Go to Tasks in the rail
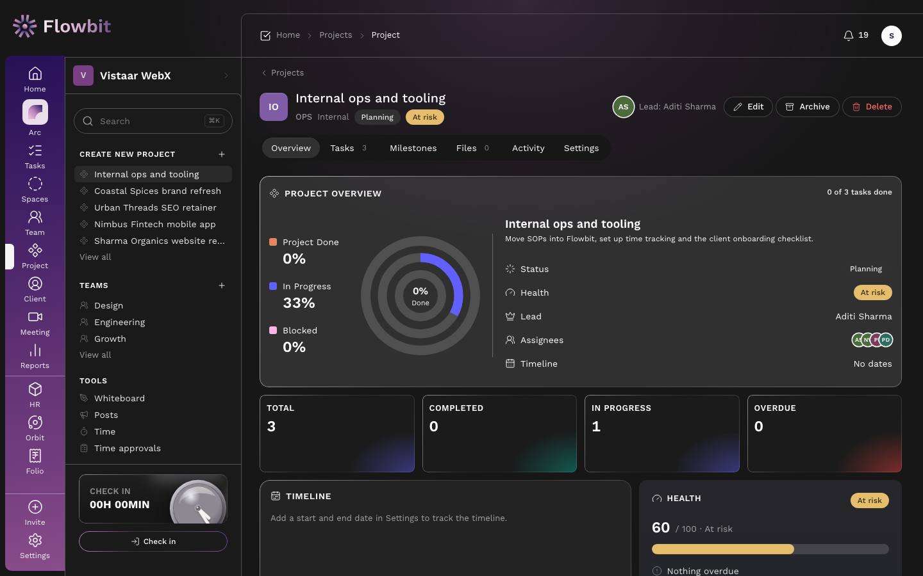 [x=35, y=157]
